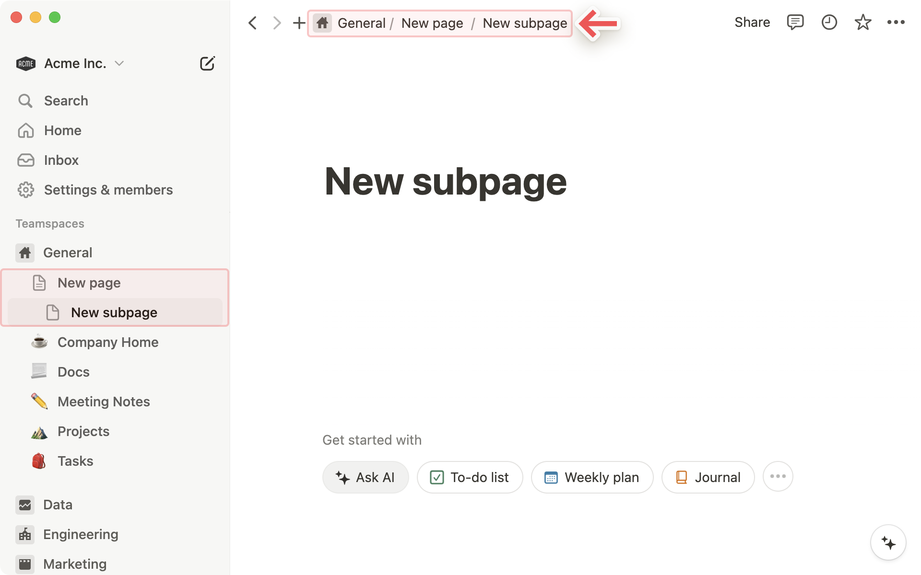Select the General teamspace item

[x=68, y=253]
